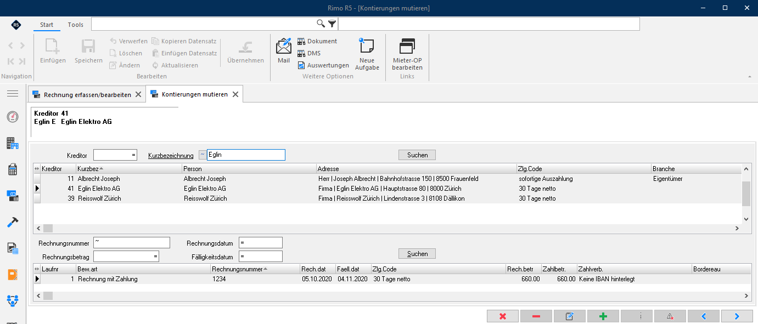Sort invoices by Rechnungsnummer column header
This screenshot has width=758, height=324.
255,269
